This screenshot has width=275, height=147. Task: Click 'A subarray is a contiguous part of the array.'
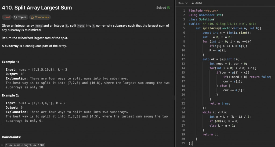[34, 46]
